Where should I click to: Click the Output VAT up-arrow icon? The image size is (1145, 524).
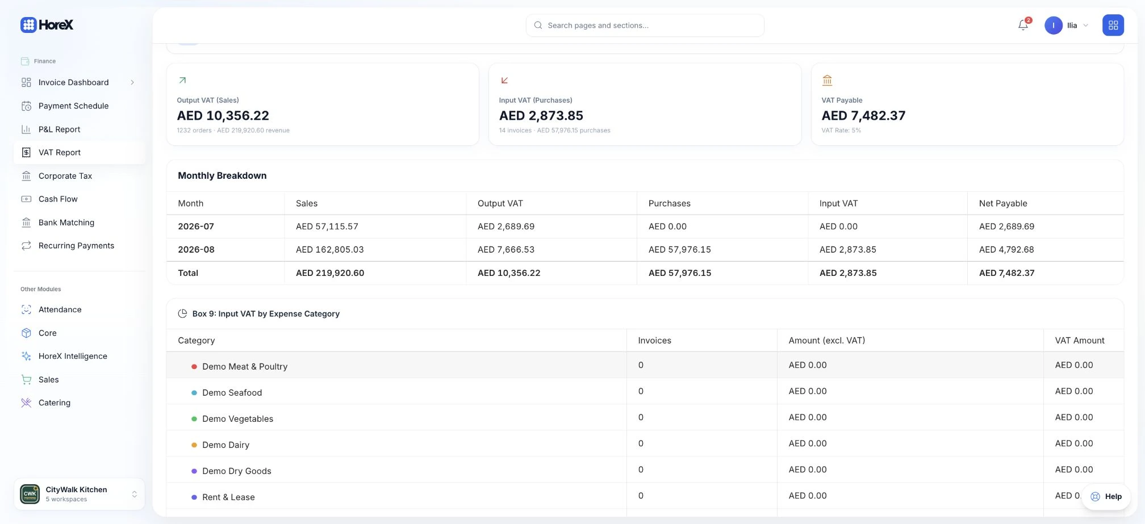pos(182,81)
